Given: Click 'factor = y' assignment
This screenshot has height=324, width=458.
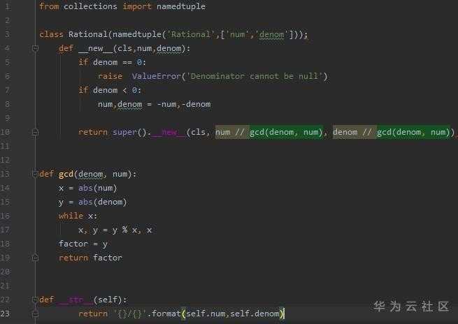Looking at the screenshot, I should [83, 244].
